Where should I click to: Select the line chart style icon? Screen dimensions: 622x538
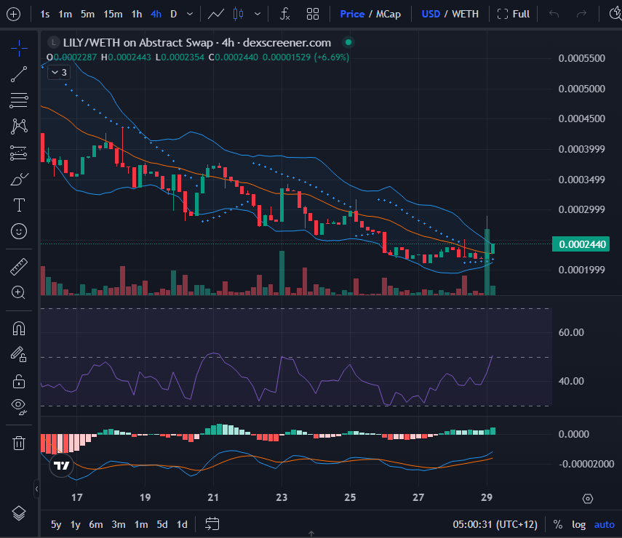click(216, 15)
